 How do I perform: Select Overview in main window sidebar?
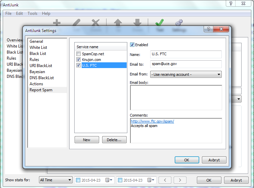pos(14,40)
